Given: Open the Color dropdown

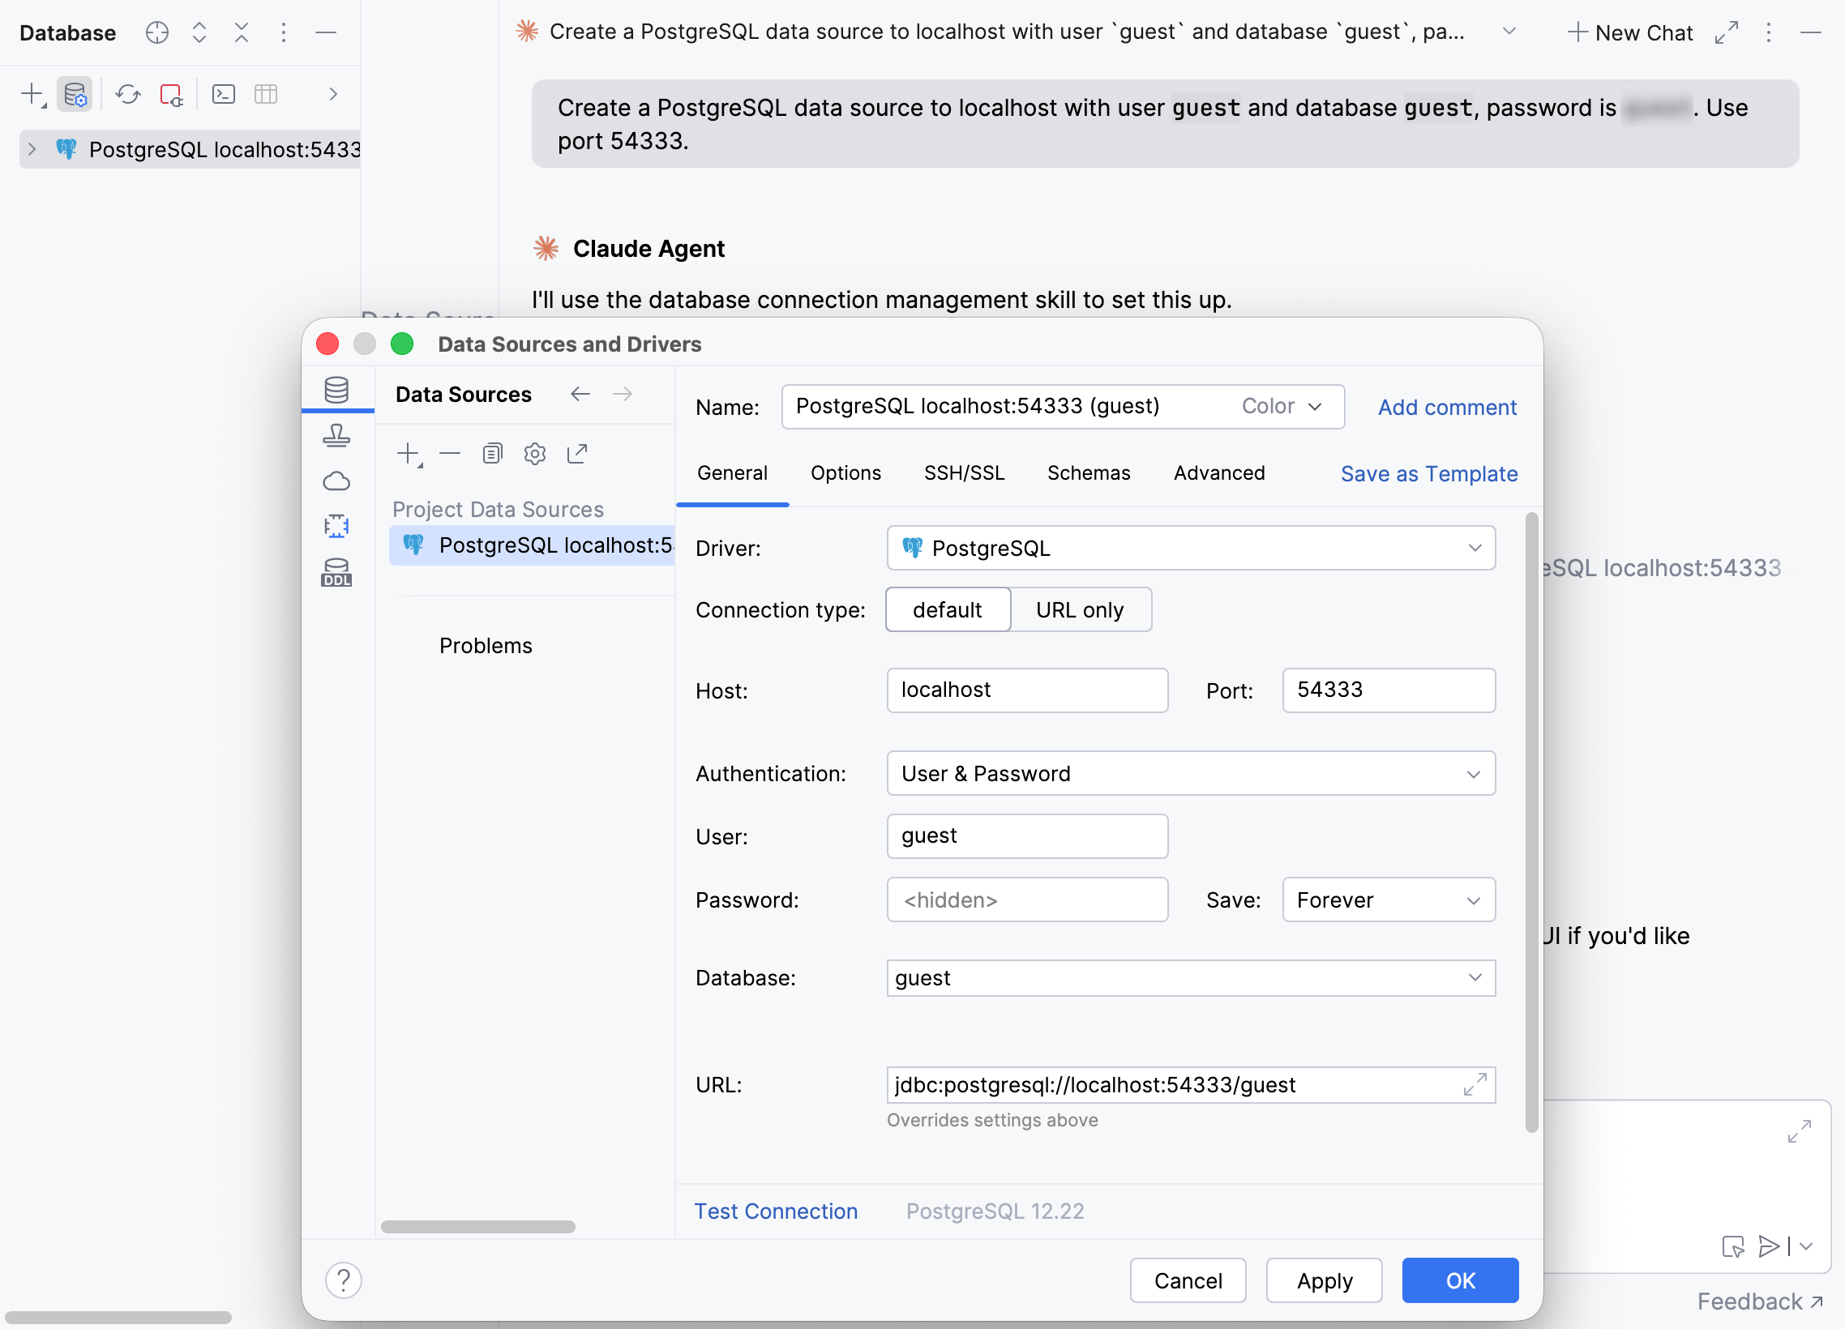Looking at the screenshot, I should coord(1282,407).
